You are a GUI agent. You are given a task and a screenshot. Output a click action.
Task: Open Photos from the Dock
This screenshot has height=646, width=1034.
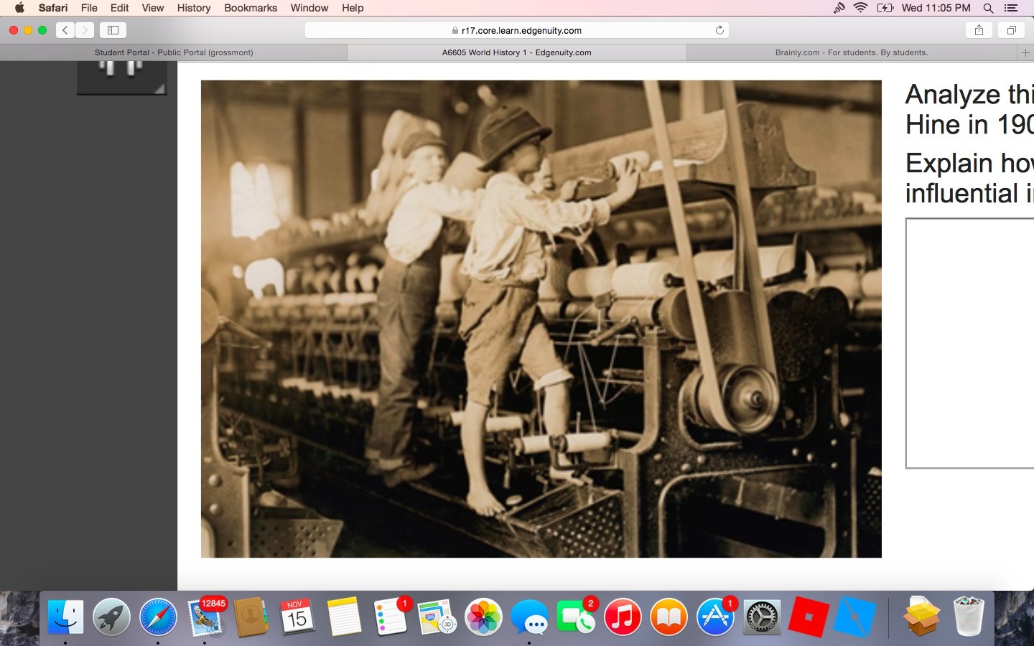tap(483, 617)
